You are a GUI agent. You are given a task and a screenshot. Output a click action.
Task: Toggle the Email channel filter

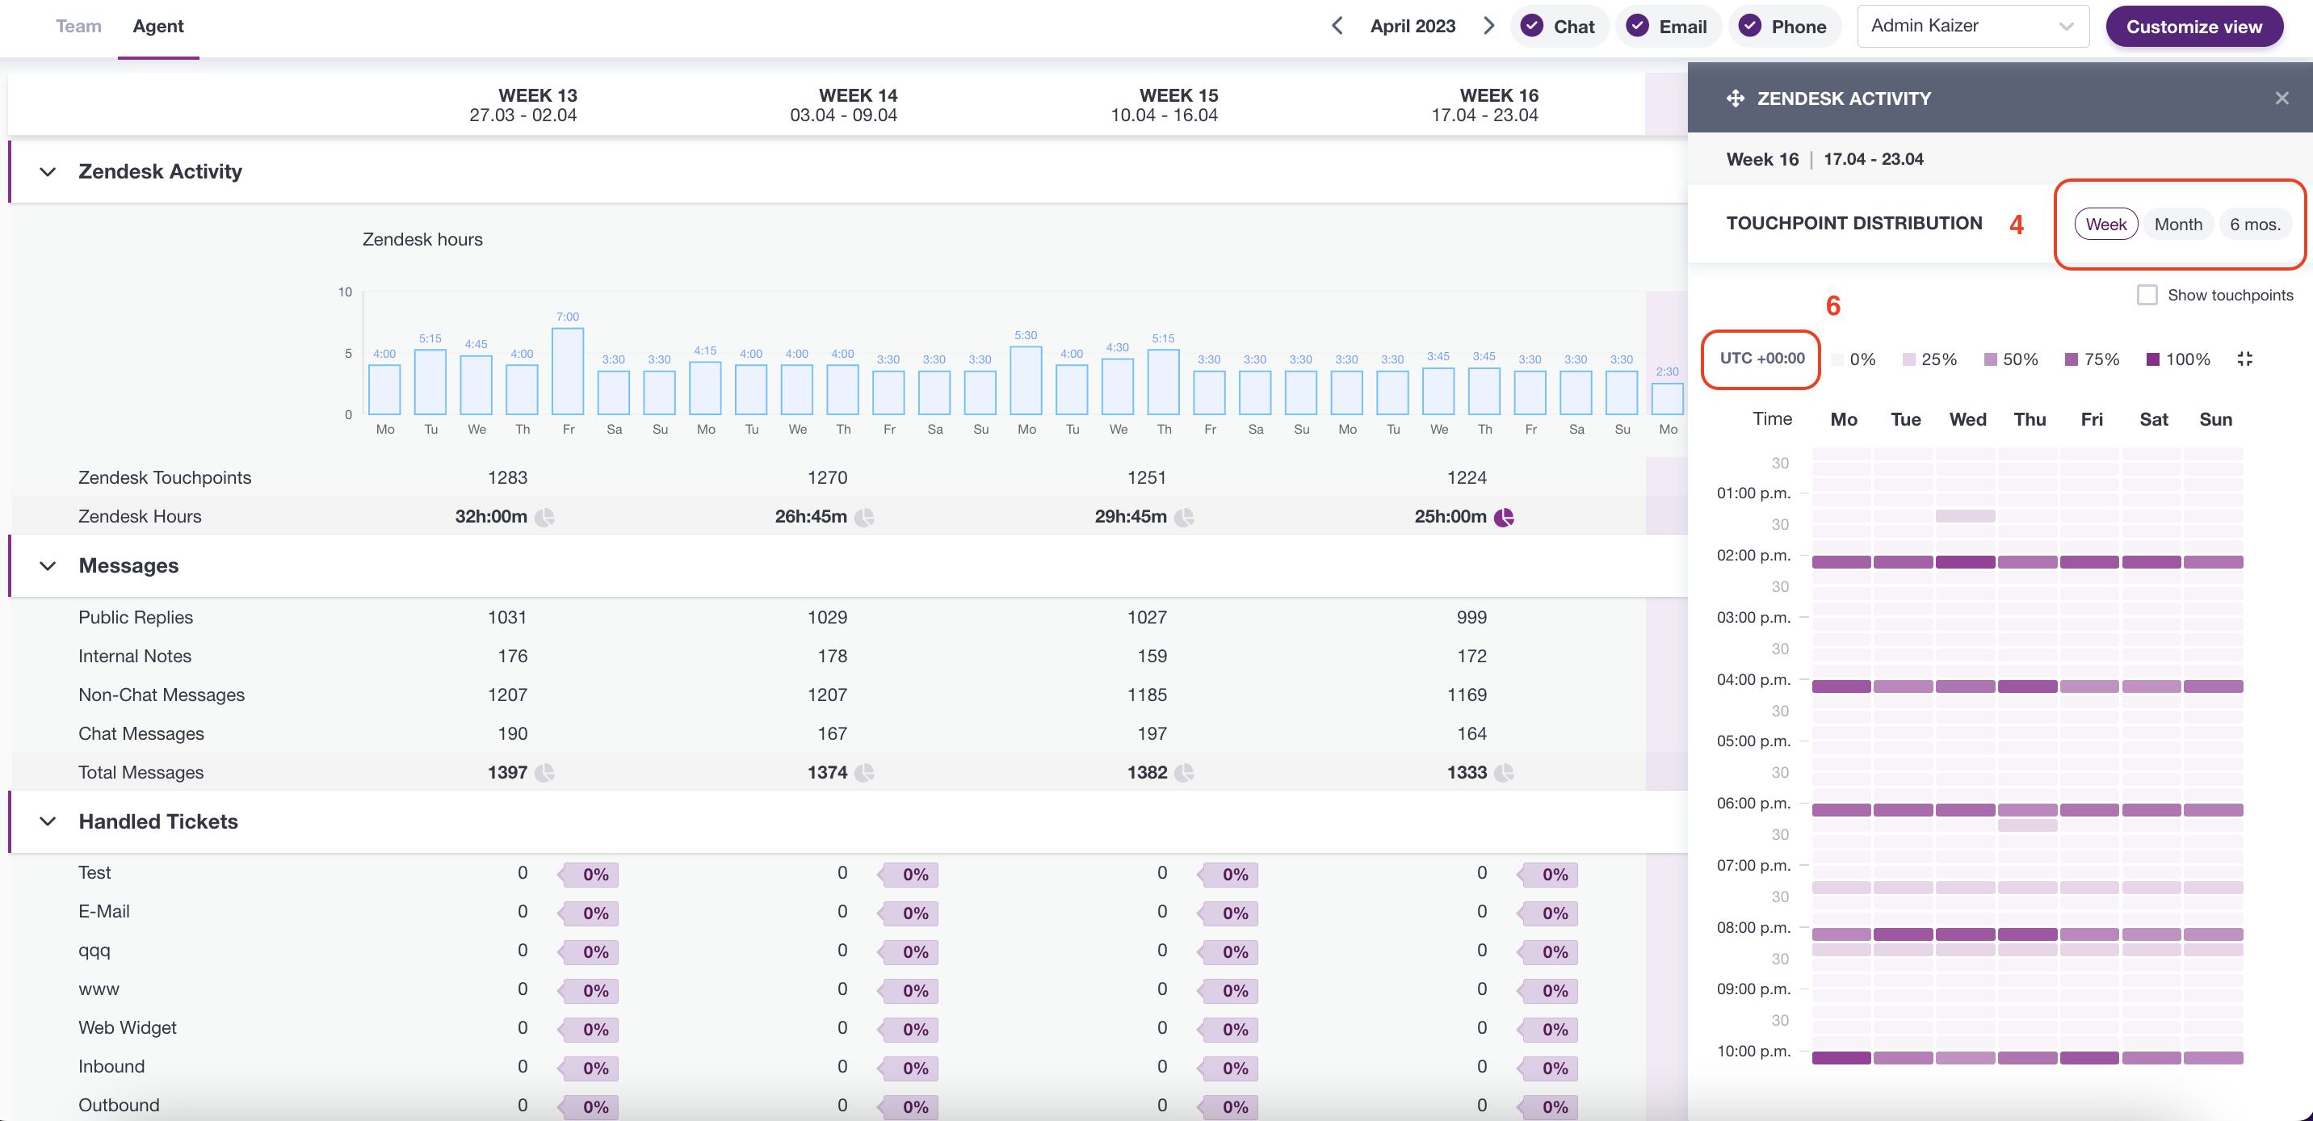(1667, 26)
